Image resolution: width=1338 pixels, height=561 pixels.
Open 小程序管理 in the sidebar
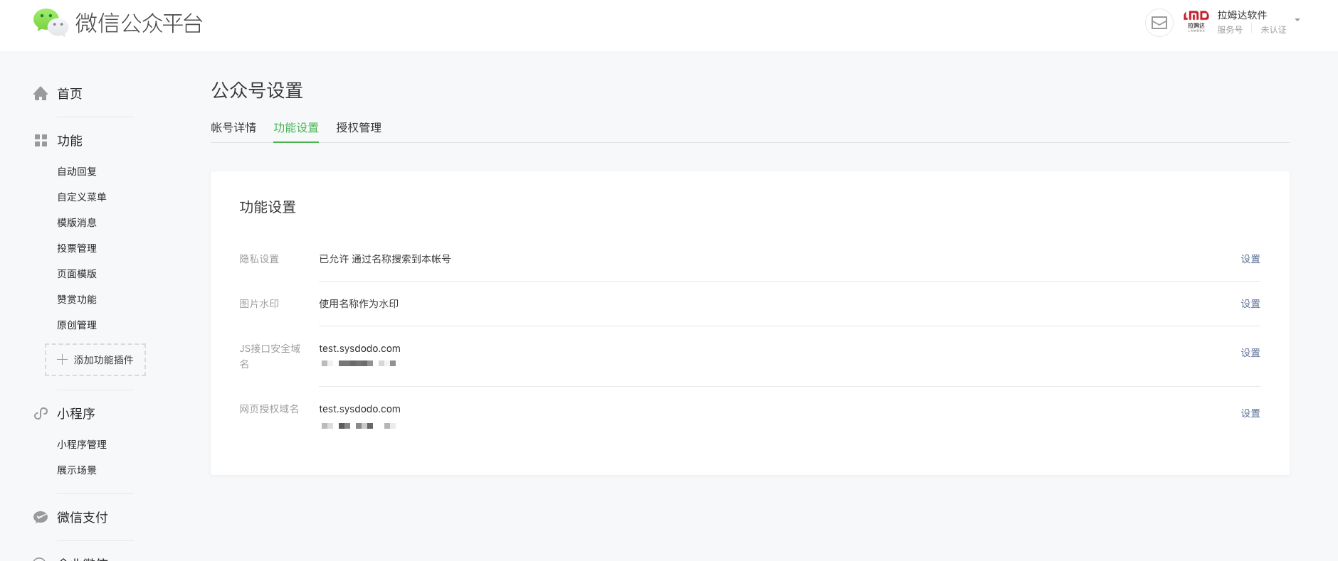click(x=82, y=444)
